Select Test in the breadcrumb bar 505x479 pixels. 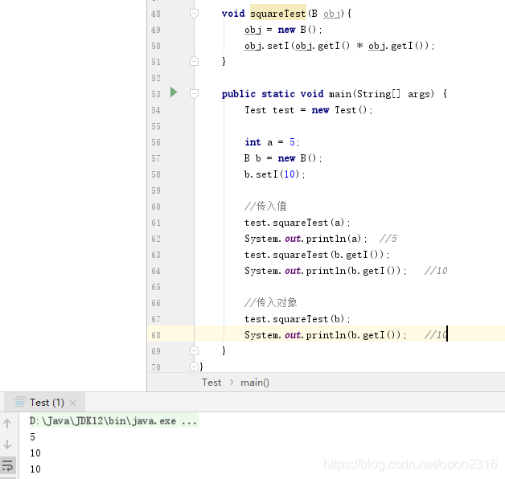pos(211,383)
